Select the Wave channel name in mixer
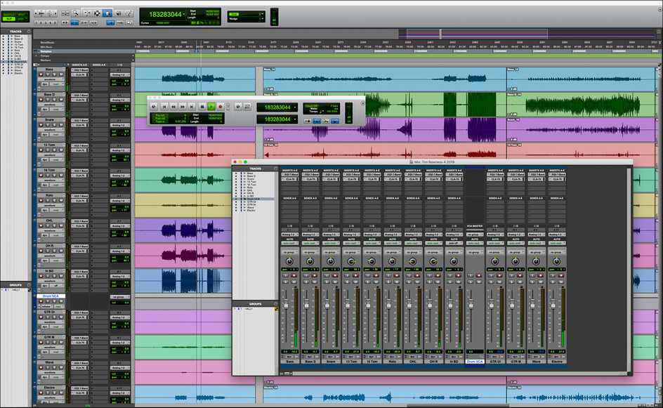Screen dimensions: 663x408 536,362
